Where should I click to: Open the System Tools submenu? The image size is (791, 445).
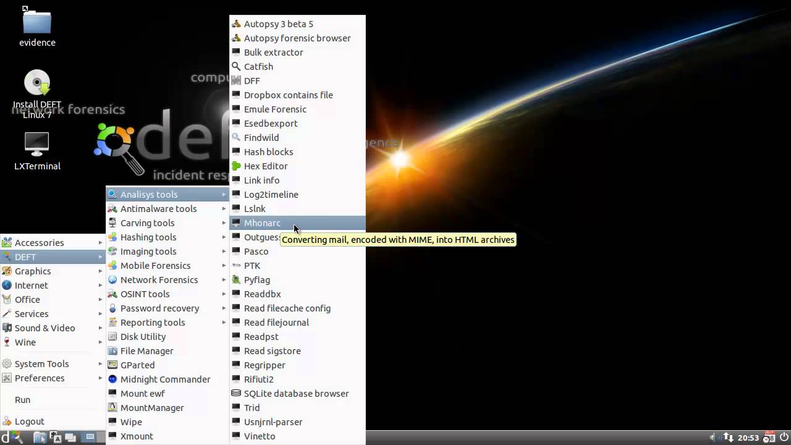pos(53,364)
